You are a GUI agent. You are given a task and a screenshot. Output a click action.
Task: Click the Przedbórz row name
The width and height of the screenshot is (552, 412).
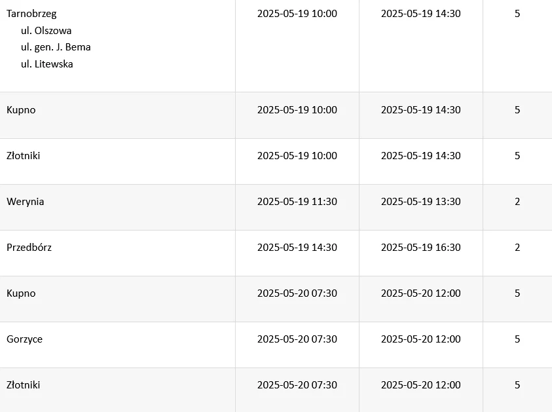pyautogui.click(x=29, y=248)
